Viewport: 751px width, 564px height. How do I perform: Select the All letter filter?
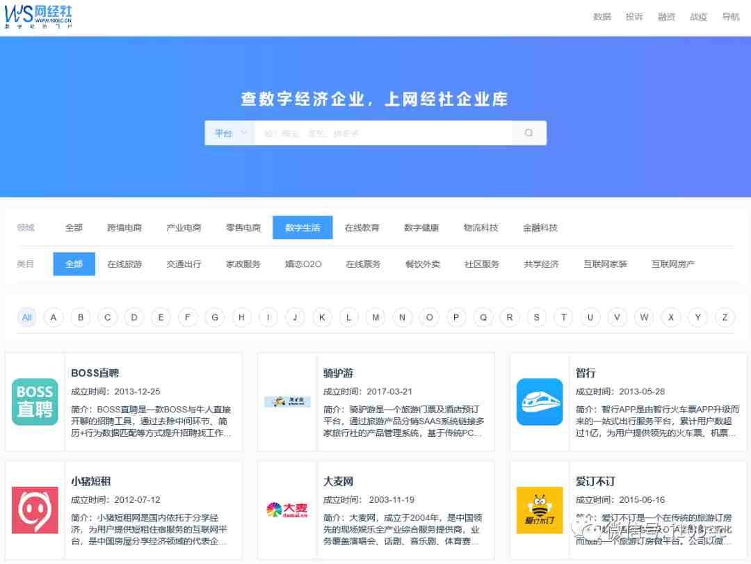click(27, 317)
